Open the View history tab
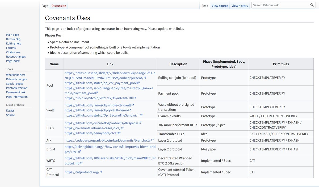319x187 pixels. [240, 6]
